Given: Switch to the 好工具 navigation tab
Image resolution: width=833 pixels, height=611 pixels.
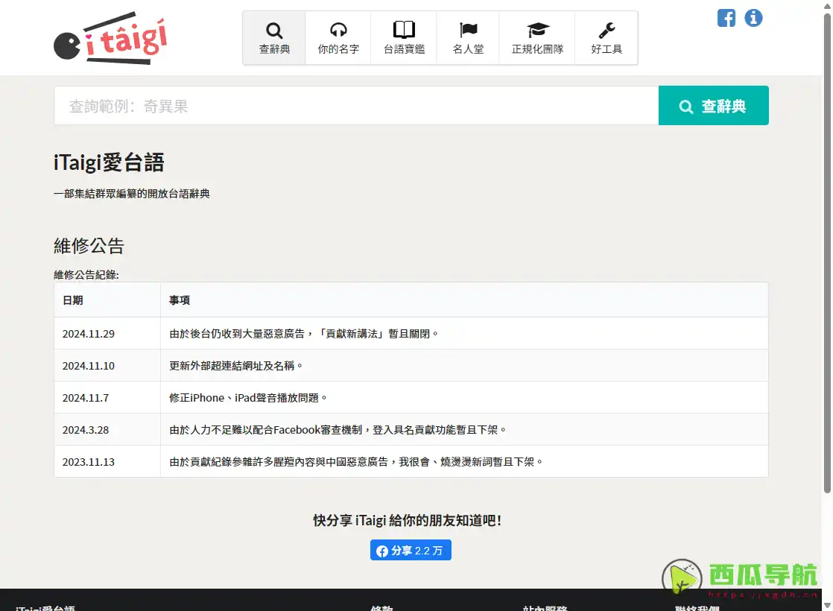Looking at the screenshot, I should click(x=606, y=37).
